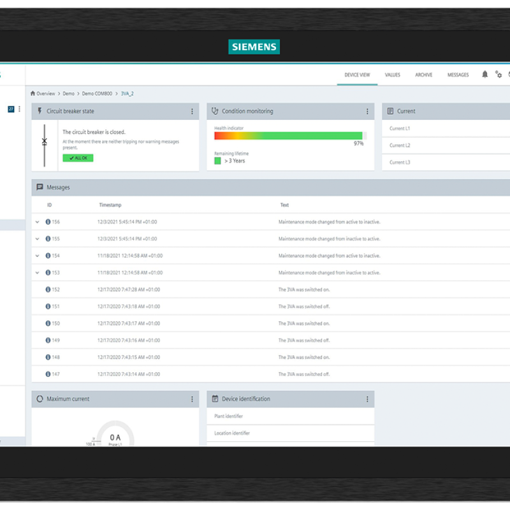
Task: Switch to the Messages tab
Action: click(458, 75)
